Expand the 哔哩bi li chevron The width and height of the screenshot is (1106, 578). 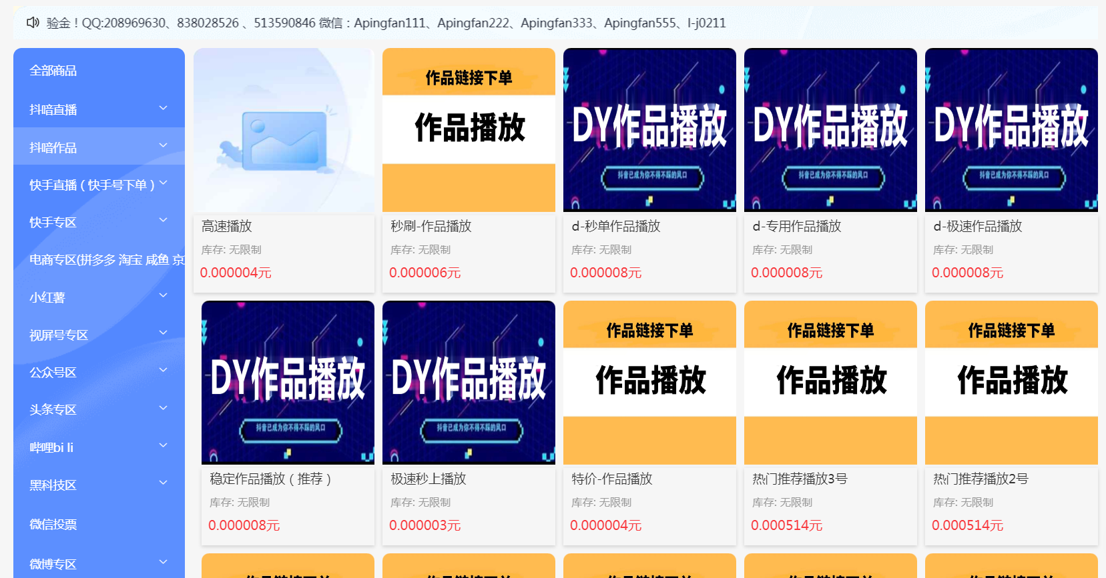(163, 445)
